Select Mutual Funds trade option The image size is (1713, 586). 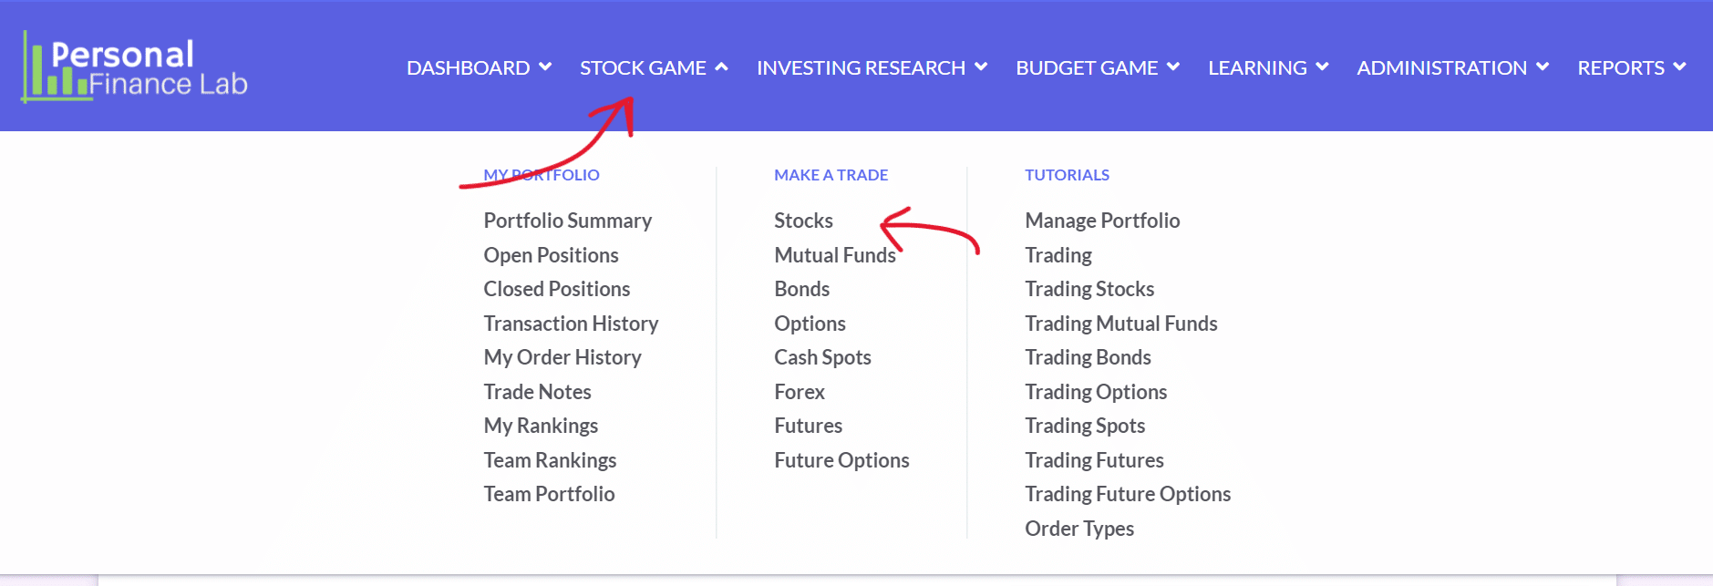[x=835, y=255]
